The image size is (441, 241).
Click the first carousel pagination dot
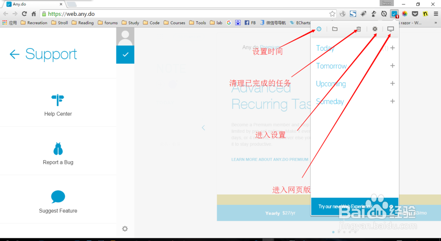333,232
